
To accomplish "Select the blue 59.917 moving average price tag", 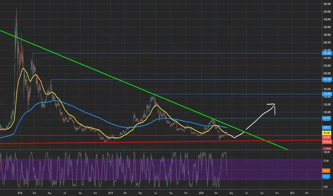I will [x=327, y=128].
